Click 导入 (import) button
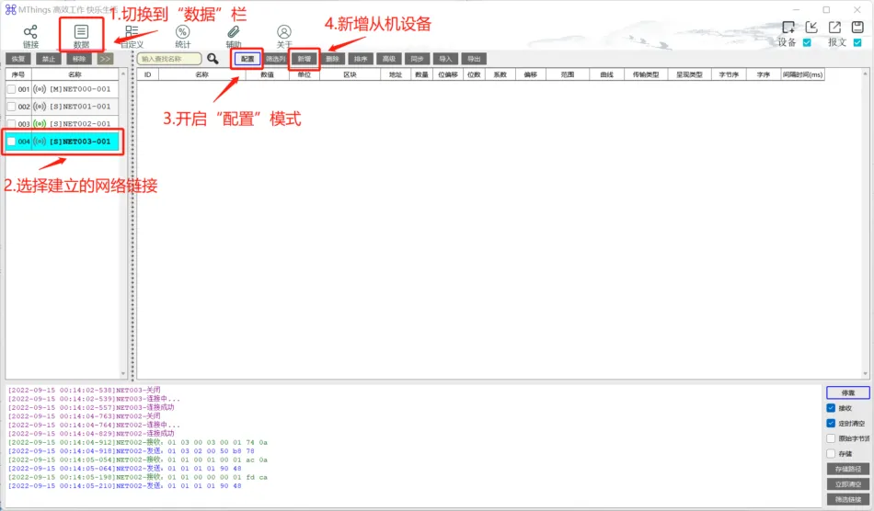The width and height of the screenshot is (874, 511). (445, 59)
